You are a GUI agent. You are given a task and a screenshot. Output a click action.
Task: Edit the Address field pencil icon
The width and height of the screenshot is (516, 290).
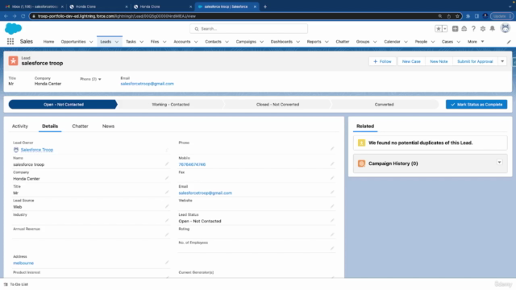(x=167, y=263)
